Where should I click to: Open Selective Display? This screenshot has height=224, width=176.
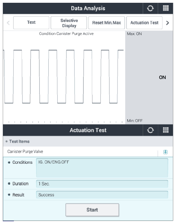(x=69, y=23)
